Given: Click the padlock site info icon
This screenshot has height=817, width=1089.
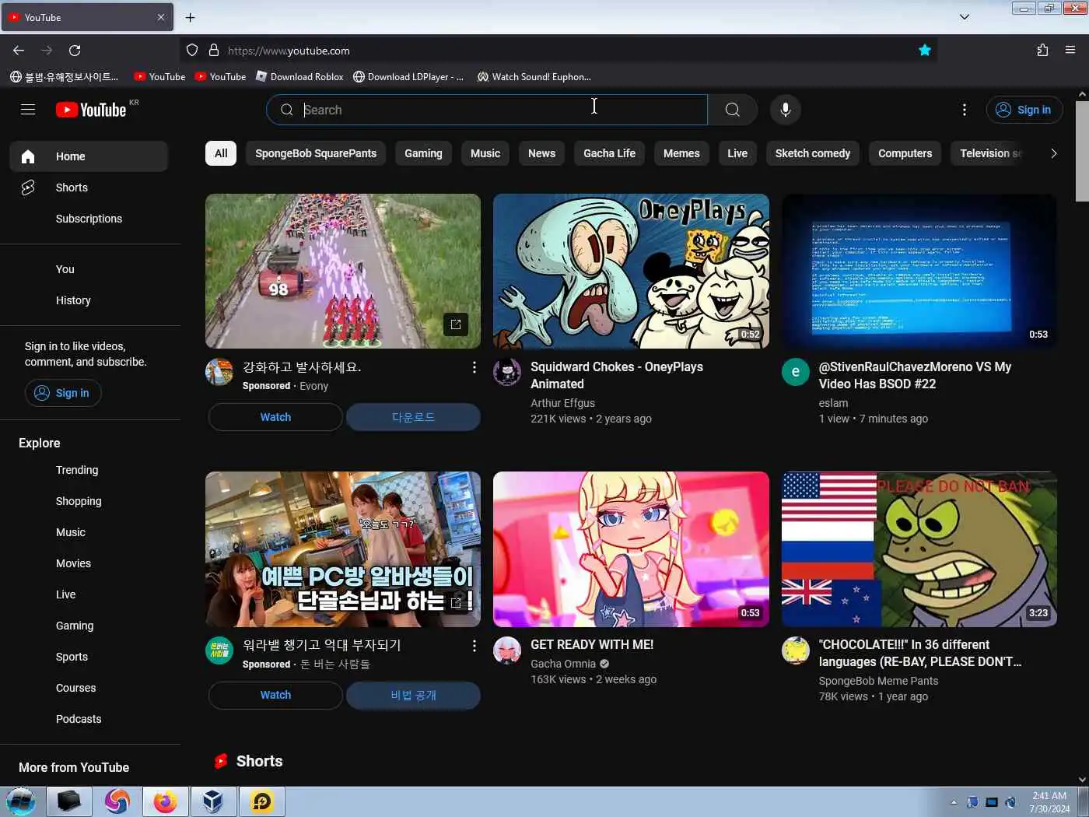Looking at the screenshot, I should [214, 51].
